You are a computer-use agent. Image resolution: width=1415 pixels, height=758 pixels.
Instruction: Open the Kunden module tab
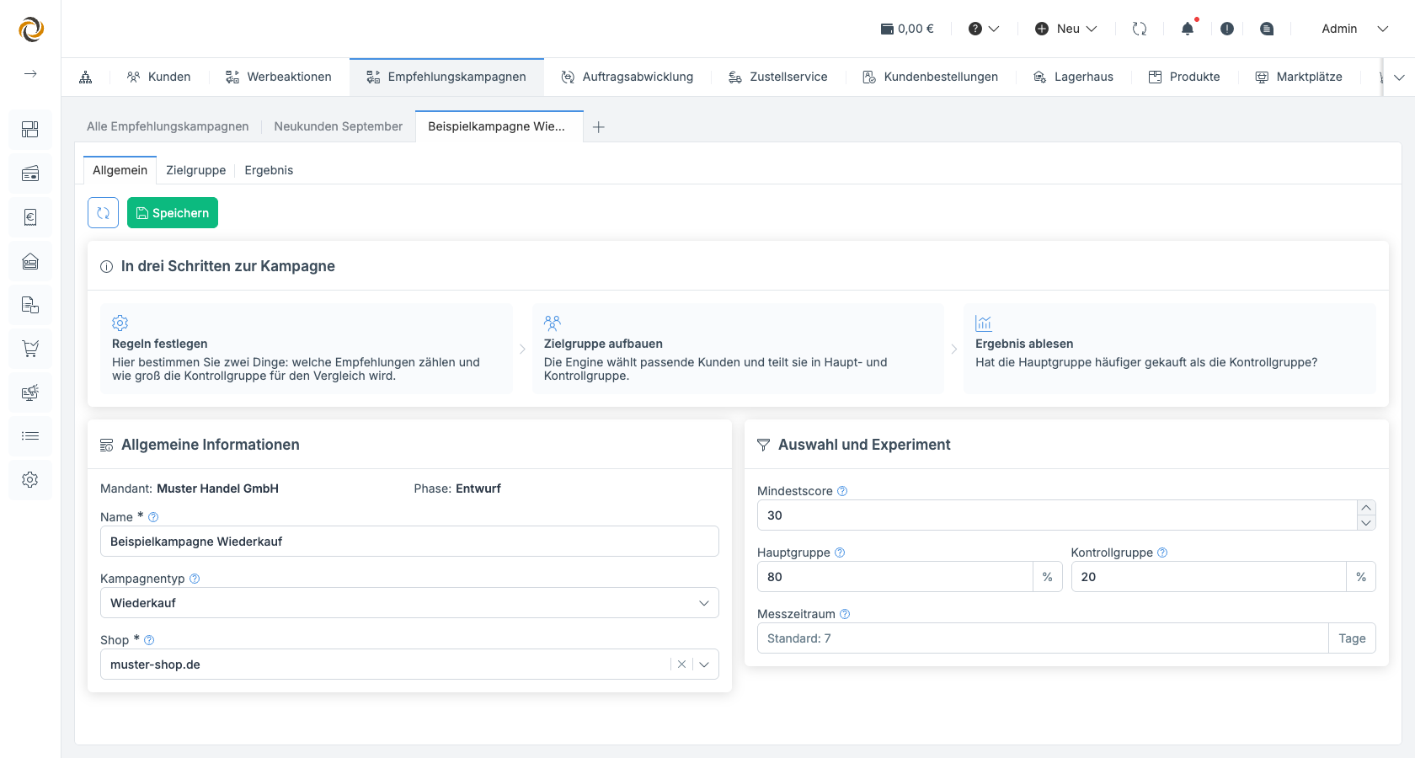[158, 77]
